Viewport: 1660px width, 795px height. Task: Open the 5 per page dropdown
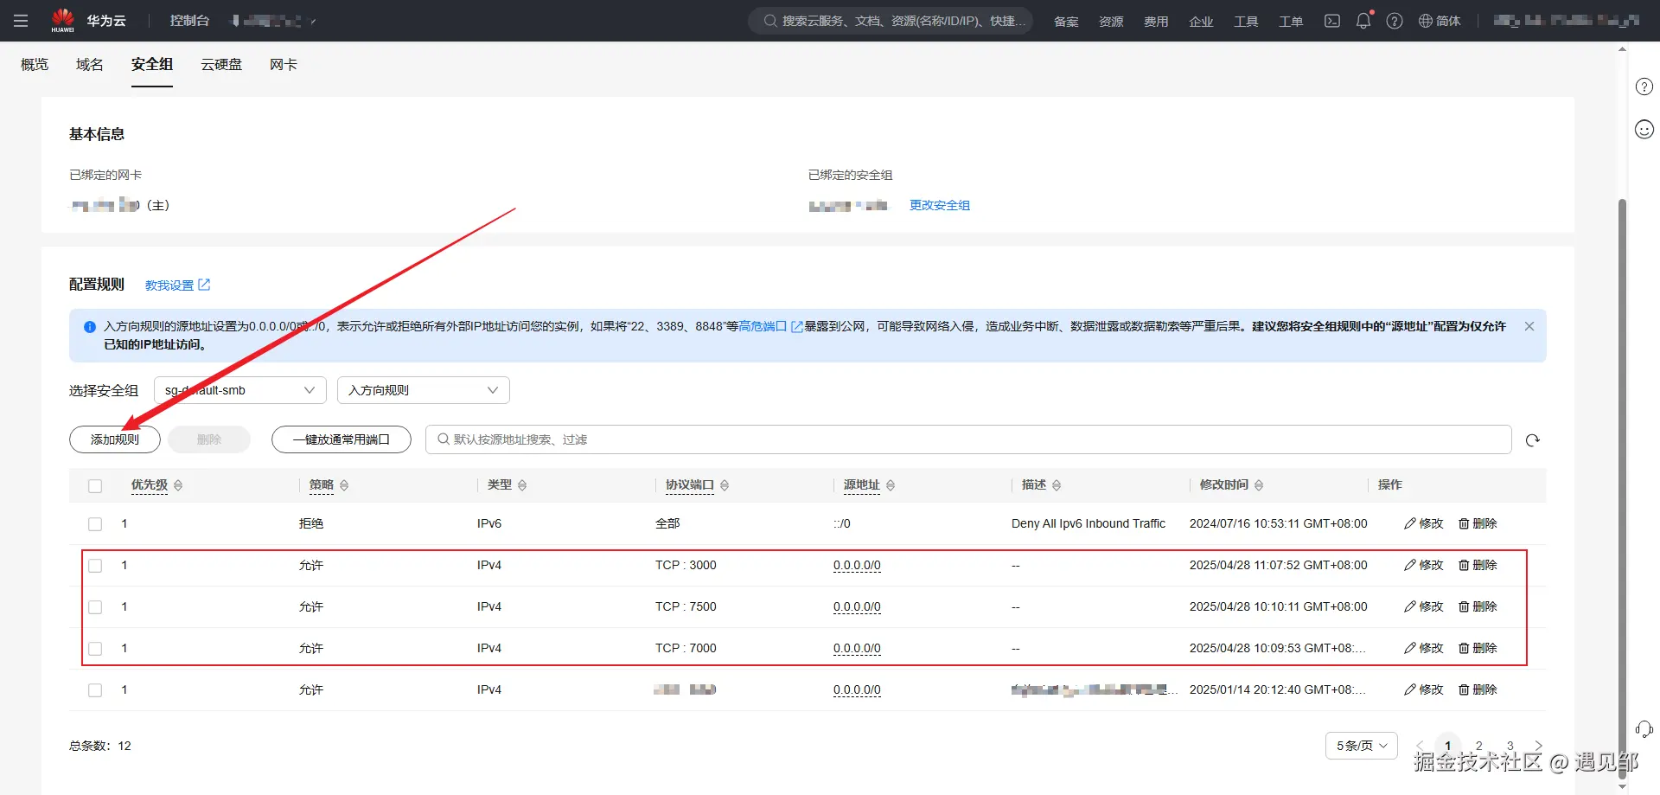(x=1362, y=746)
